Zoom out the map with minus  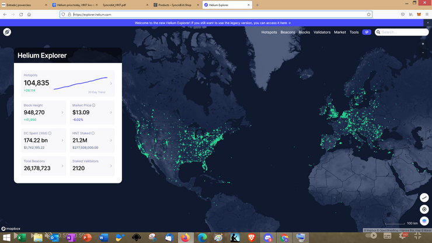423,53
